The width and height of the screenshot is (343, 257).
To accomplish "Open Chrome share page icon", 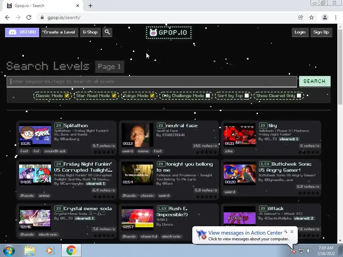I will [301, 17].
